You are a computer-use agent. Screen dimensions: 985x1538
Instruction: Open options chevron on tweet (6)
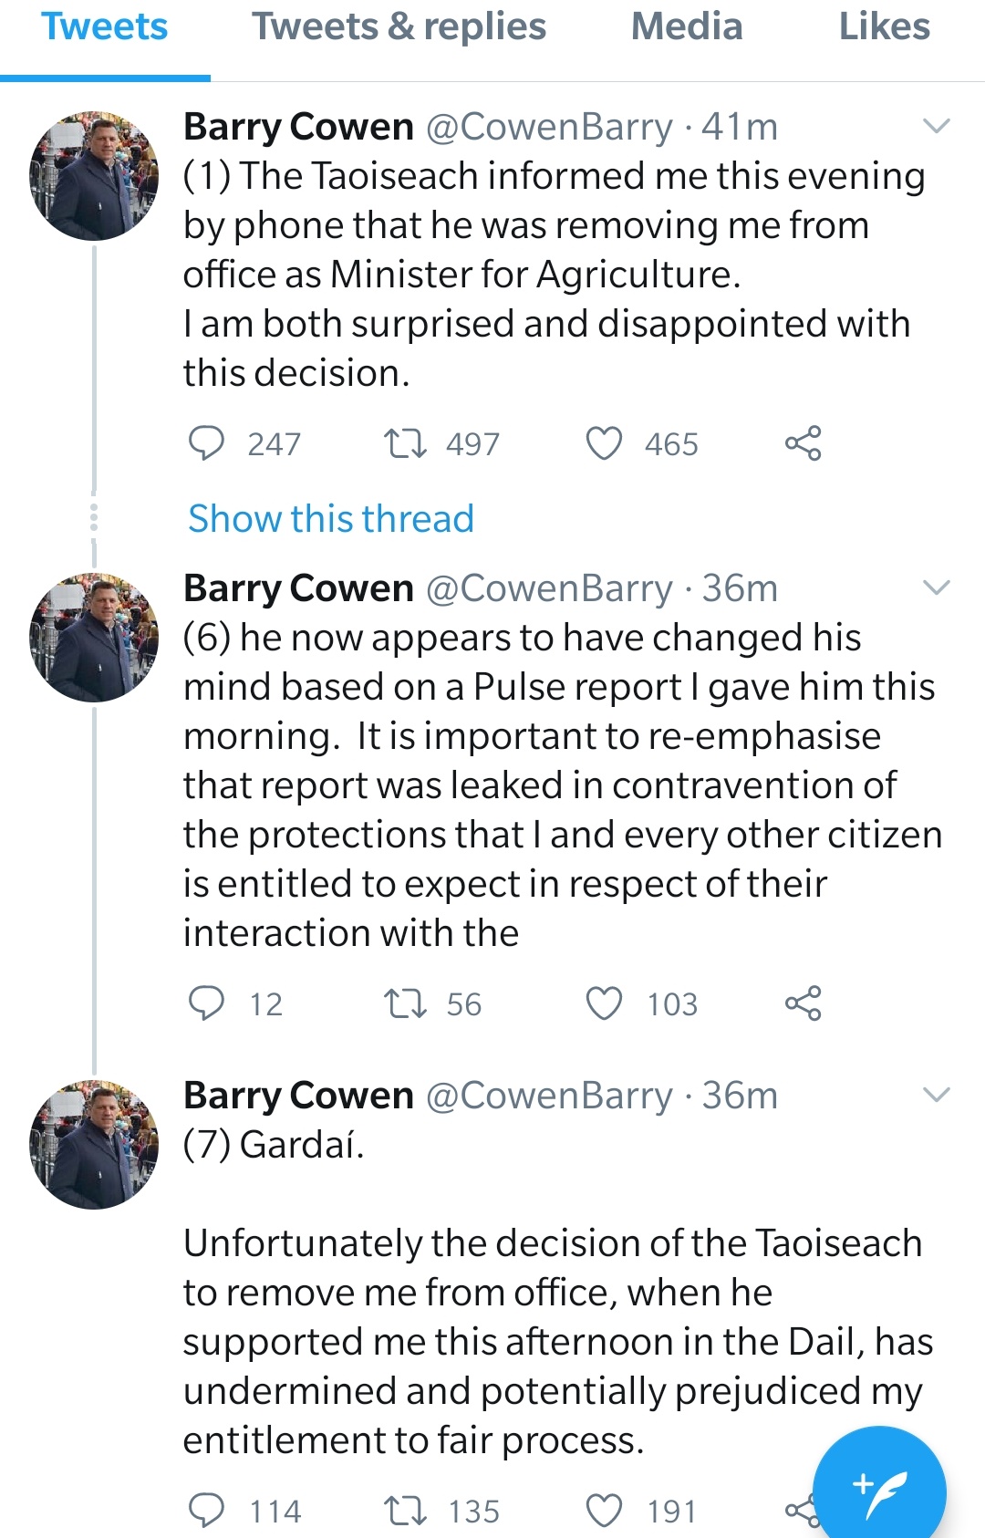pyautogui.click(x=937, y=587)
